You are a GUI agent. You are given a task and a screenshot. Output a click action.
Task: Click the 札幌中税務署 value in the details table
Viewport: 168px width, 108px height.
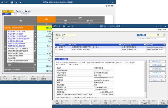98,68
